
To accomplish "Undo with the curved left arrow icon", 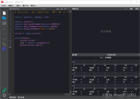I will pyautogui.click(x=4, y=29).
